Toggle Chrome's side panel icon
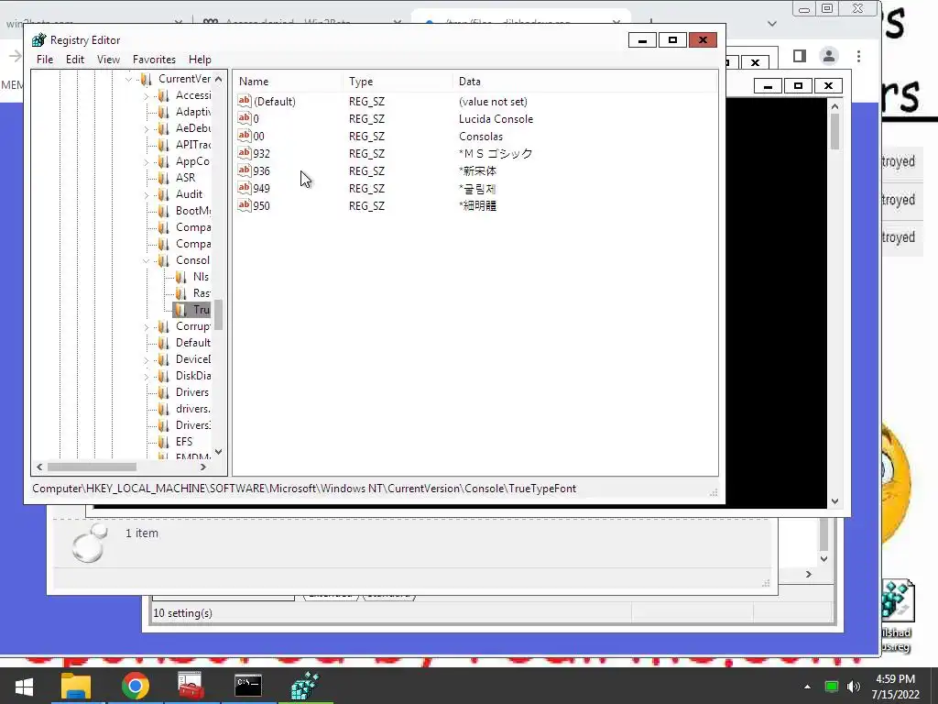The height and width of the screenshot is (704, 938). [x=799, y=56]
